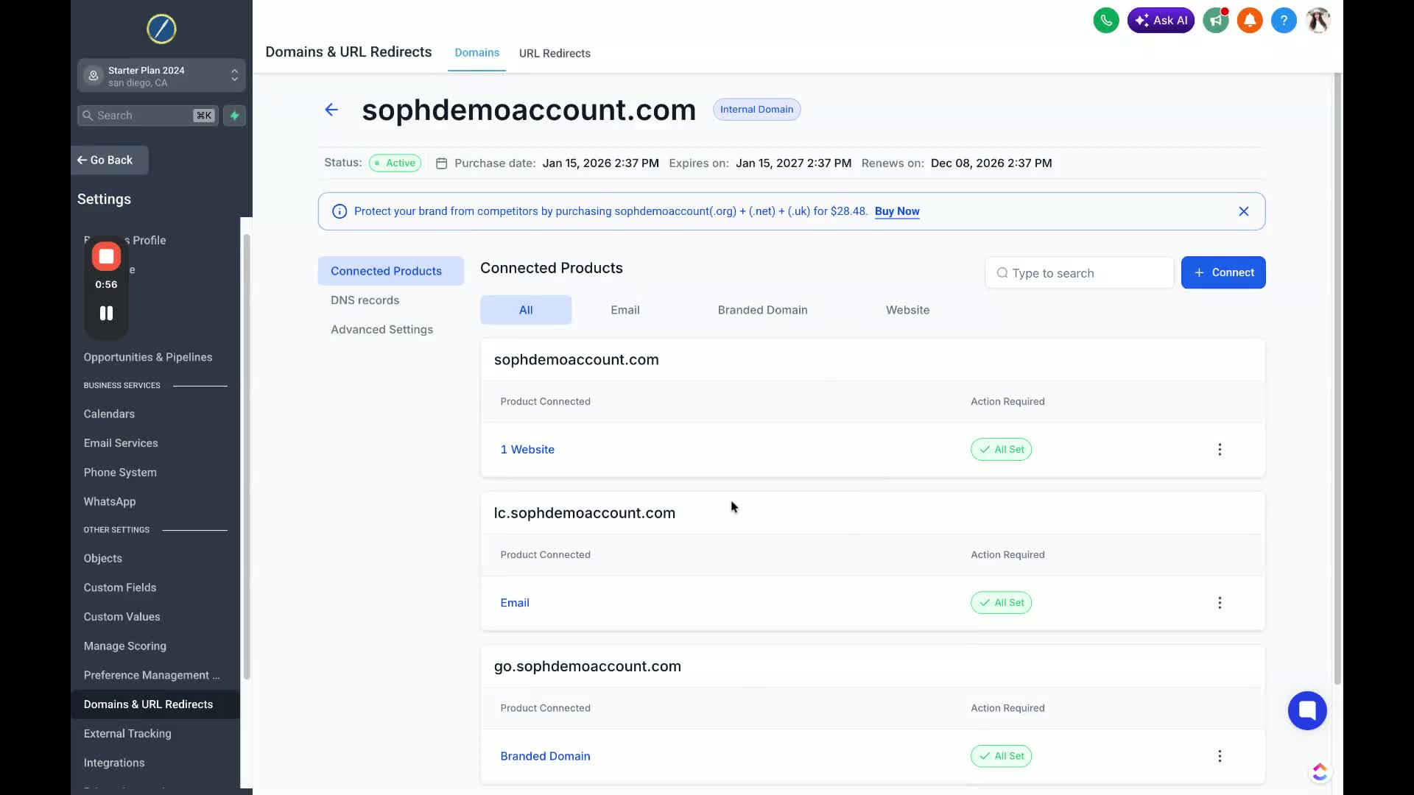Click the blue help question mark icon
This screenshot has width=1414, height=795.
1284,21
